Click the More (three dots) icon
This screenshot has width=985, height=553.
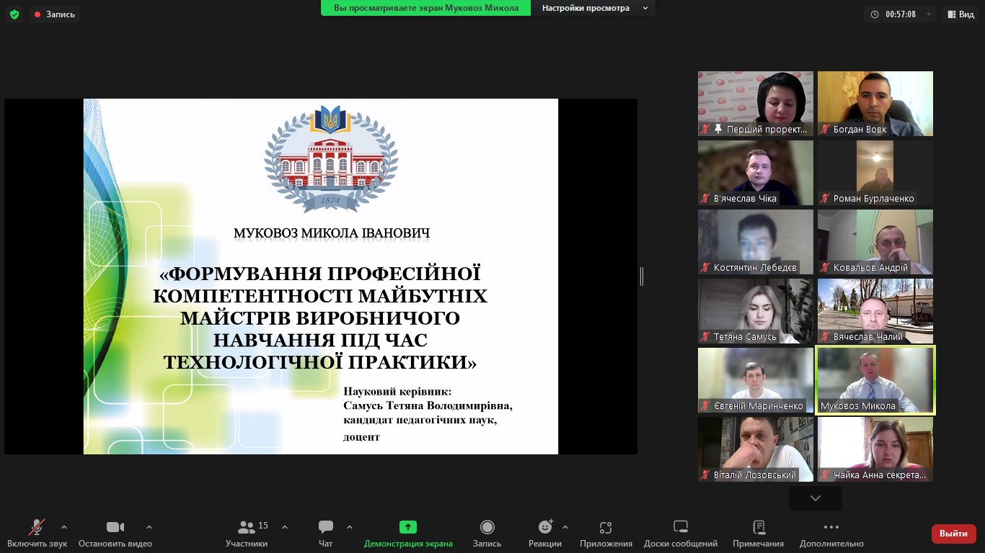[x=831, y=527]
